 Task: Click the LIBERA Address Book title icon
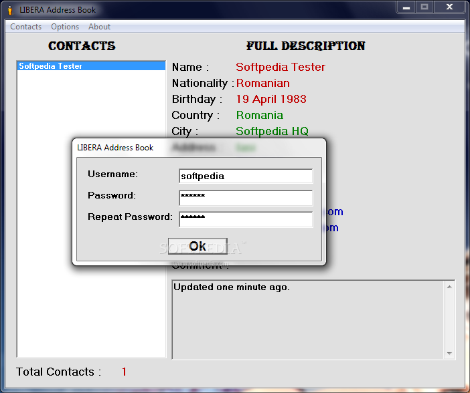(10, 10)
